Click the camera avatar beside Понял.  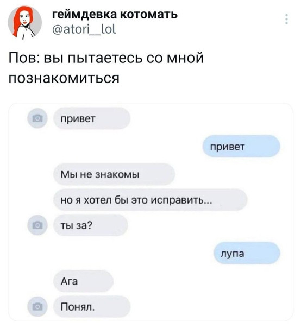[x=37, y=307]
